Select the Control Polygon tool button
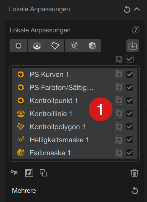147x202 pixels. coord(55,46)
